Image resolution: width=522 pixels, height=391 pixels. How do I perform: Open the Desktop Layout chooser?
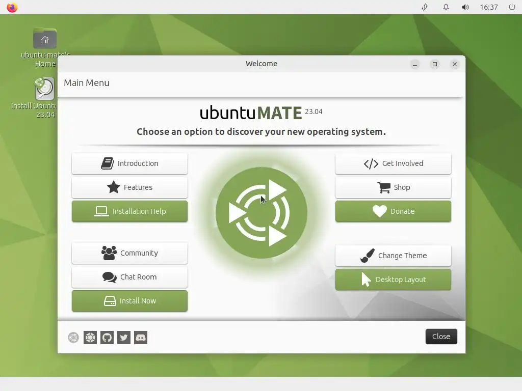pos(393,280)
